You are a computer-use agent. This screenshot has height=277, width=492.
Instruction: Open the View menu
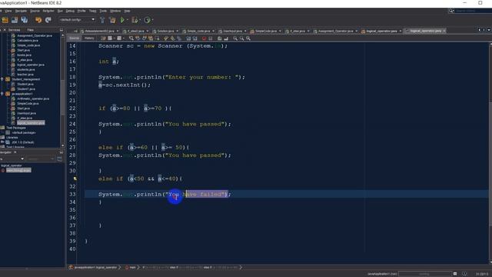click(8, 11)
